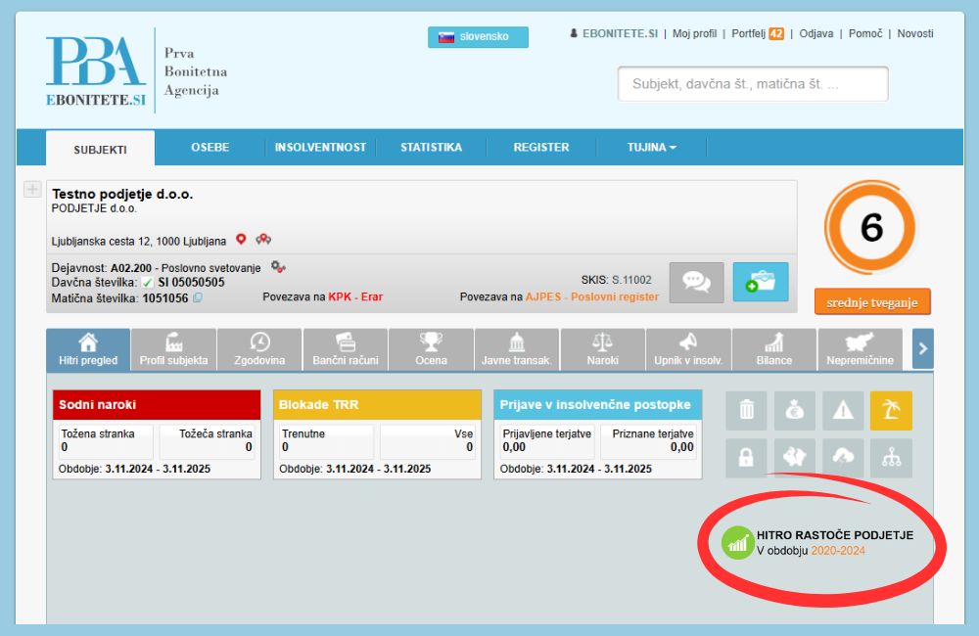
Task: Open the Bilance tab
Action: 773,349
